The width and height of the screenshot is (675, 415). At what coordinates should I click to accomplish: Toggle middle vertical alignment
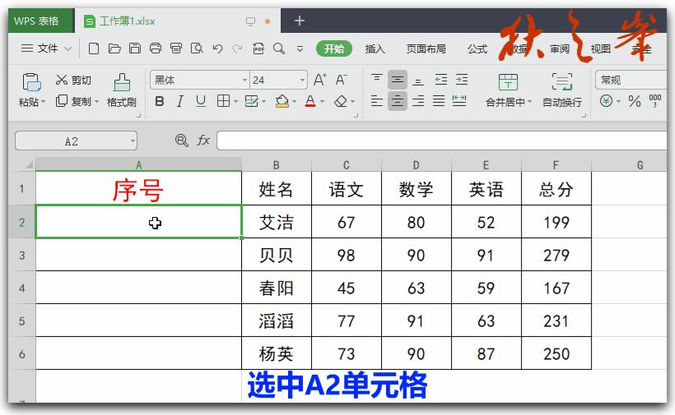point(398,80)
